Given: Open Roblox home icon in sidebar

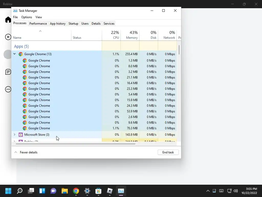Looking at the screenshot, I should coord(8,19).
